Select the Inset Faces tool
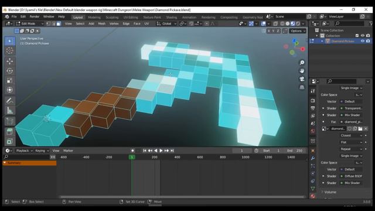 click(10, 141)
